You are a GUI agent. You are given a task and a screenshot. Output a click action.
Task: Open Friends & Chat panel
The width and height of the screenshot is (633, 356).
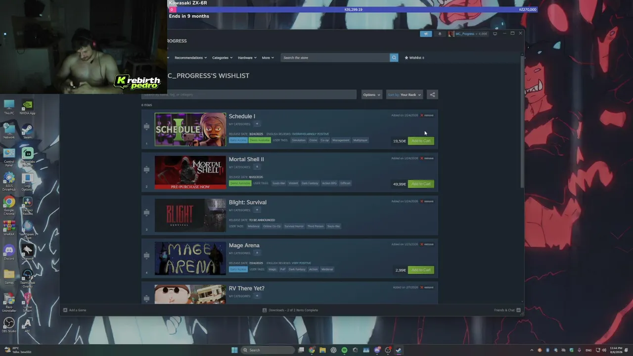click(507, 310)
